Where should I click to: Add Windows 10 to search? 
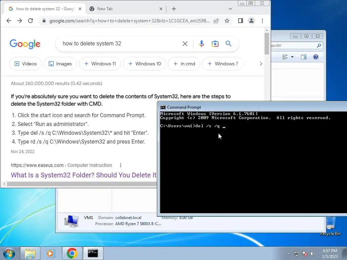[144, 64]
